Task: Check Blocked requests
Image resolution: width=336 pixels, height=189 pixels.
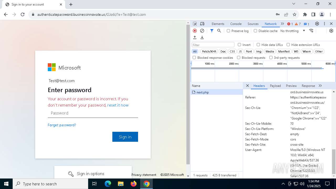Action: (239, 57)
